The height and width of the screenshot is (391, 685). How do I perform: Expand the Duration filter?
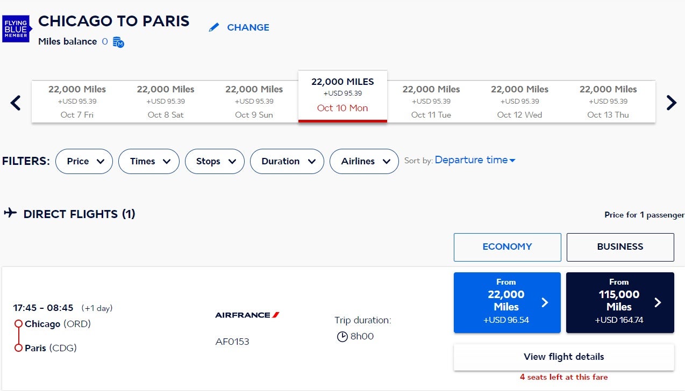(287, 161)
